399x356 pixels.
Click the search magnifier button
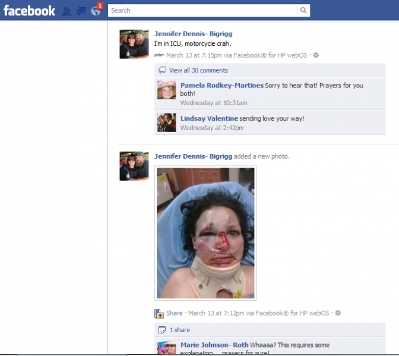click(x=303, y=10)
